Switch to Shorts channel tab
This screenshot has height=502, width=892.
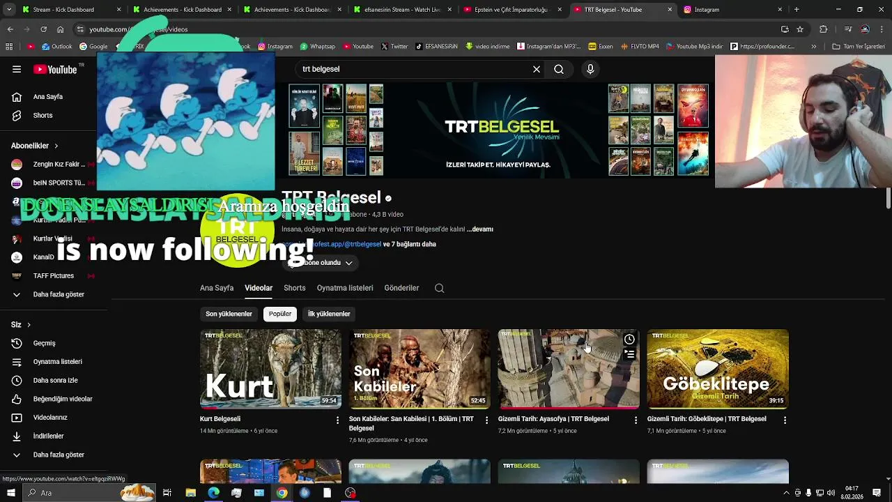295,288
